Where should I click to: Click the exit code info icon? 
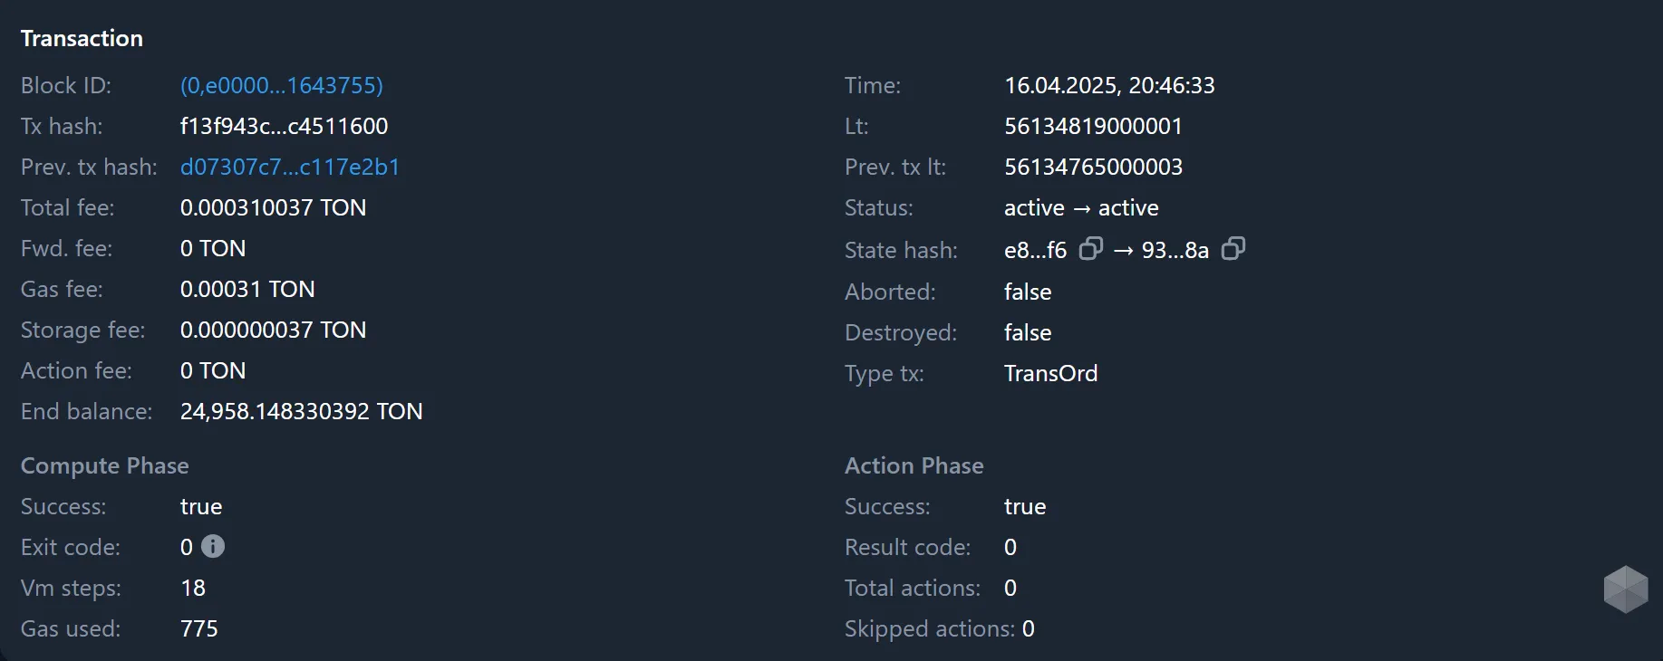tap(213, 546)
